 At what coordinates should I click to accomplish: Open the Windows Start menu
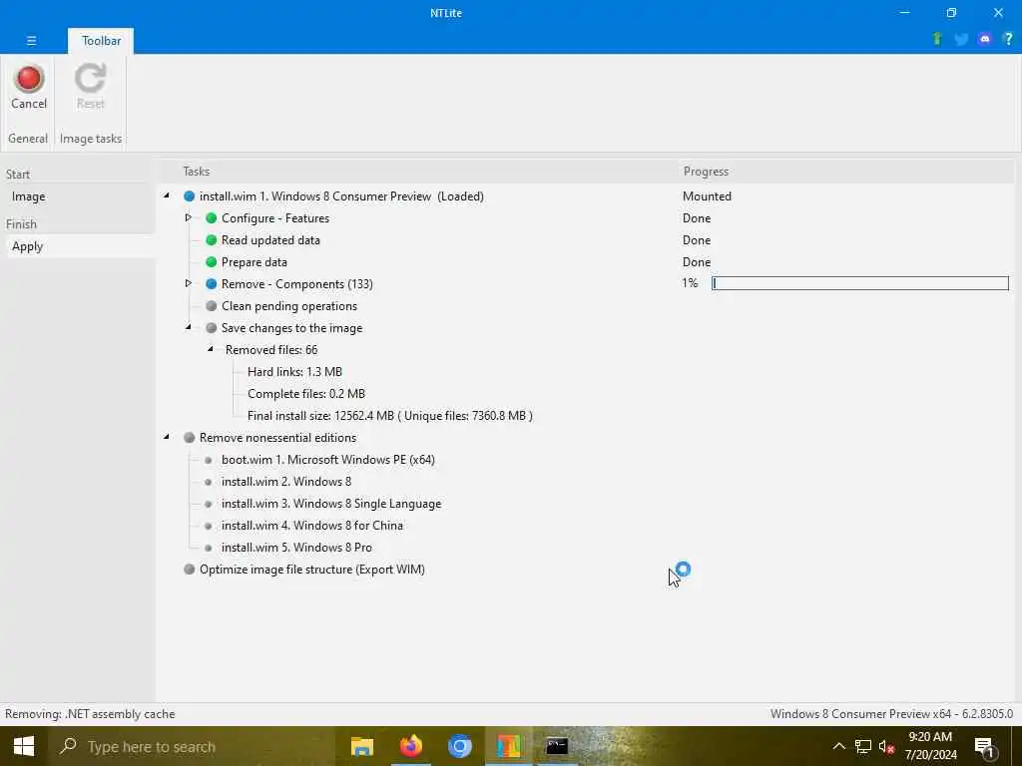24,746
